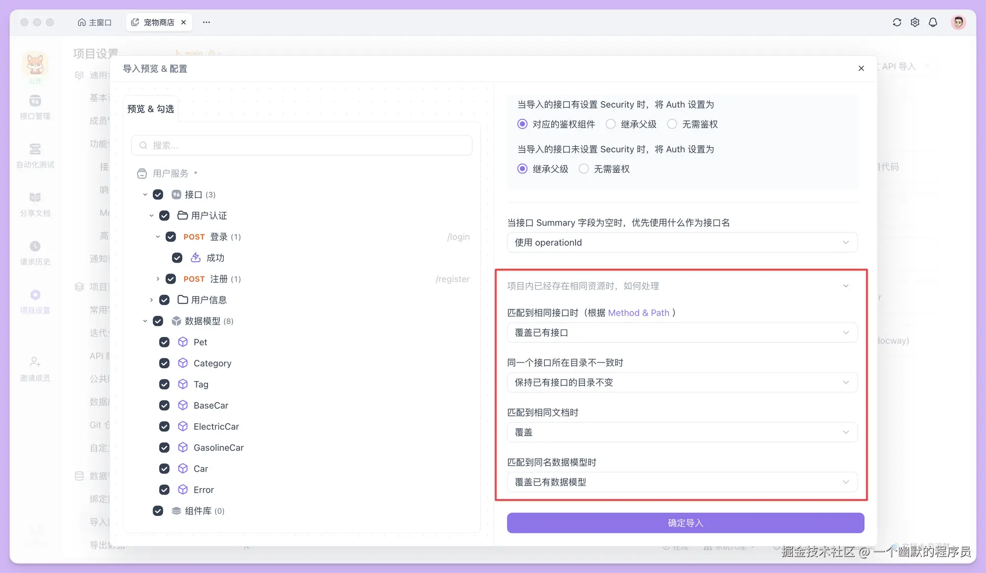Click the search field in the preview tree

pyautogui.click(x=301, y=145)
